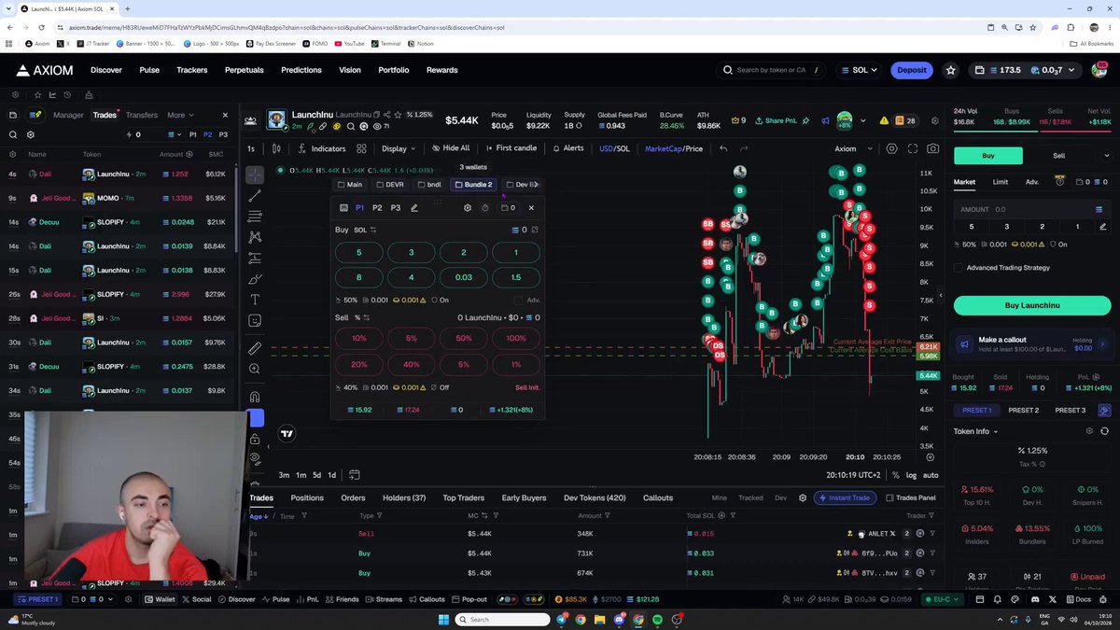Image resolution: width=1120 pixels, height=630 pixels.
Task: Edit instant trade preset amounts pencil
Action: (414, 208)
